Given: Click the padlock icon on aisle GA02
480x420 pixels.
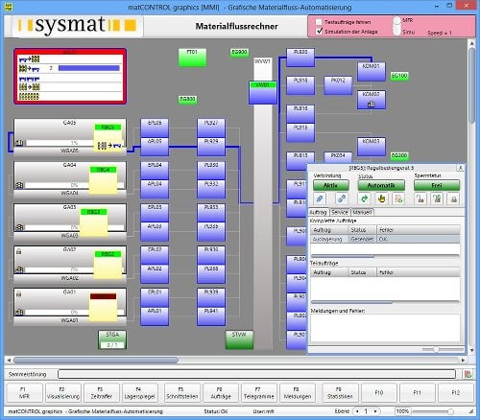Looking at the screenshot, I should point(19,252).
